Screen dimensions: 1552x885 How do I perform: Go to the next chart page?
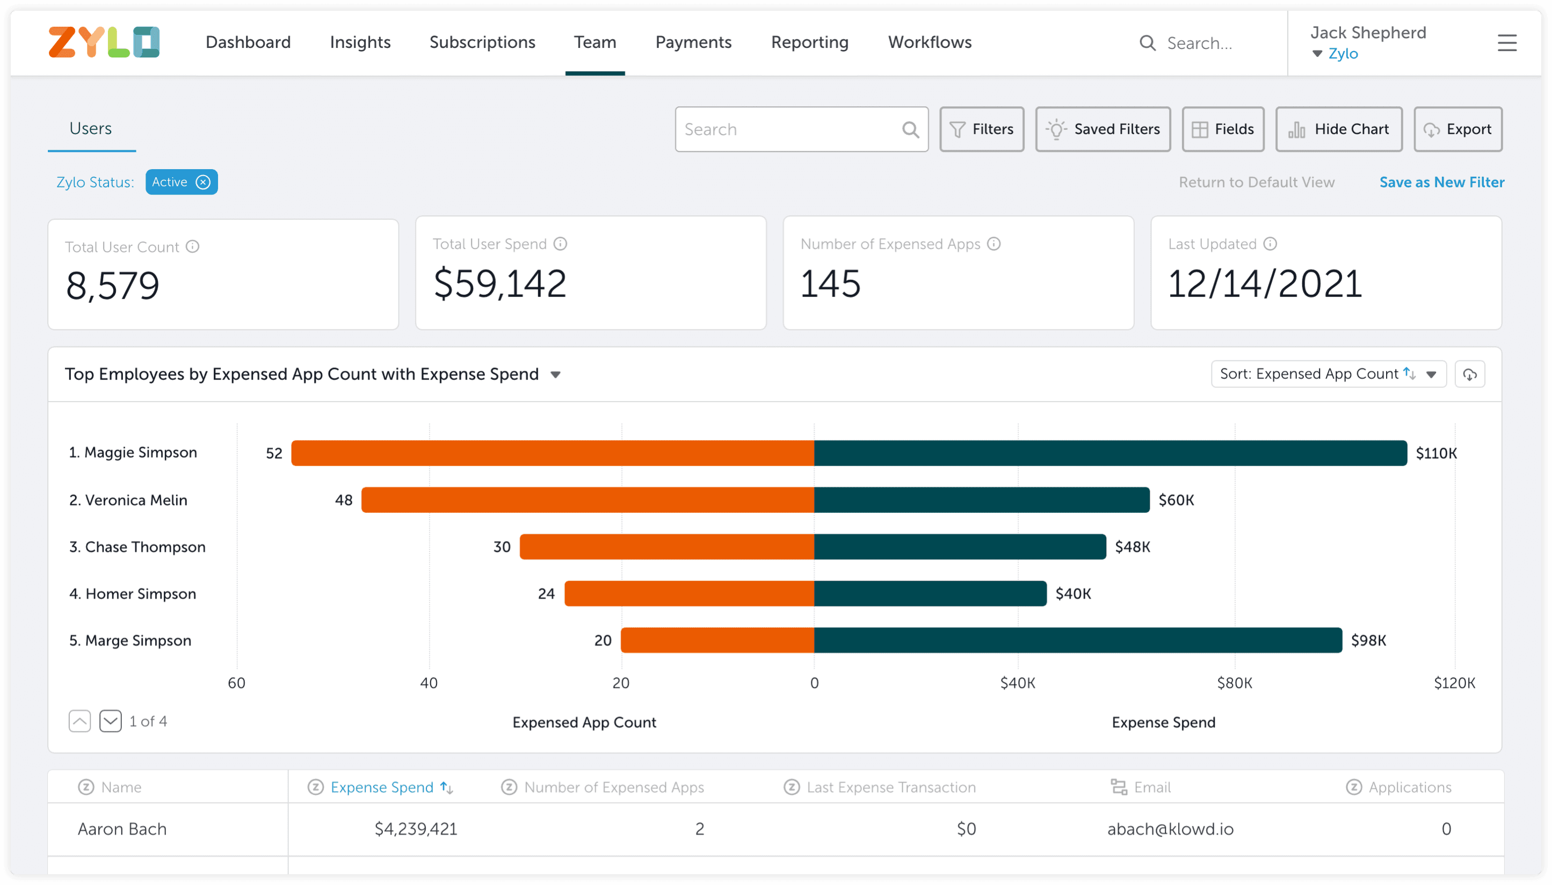111,721
